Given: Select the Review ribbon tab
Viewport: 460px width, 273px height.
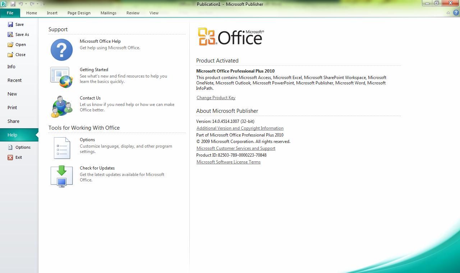Looking at the screenshot, I should pos(133,13).
